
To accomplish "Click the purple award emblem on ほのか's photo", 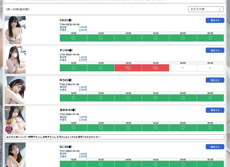I will pos(9,129).
